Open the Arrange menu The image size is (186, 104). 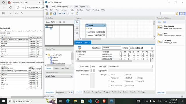64,10
